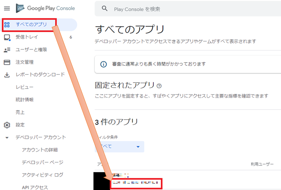
Task: Open API アクセス item
Action: click(35, 187)
